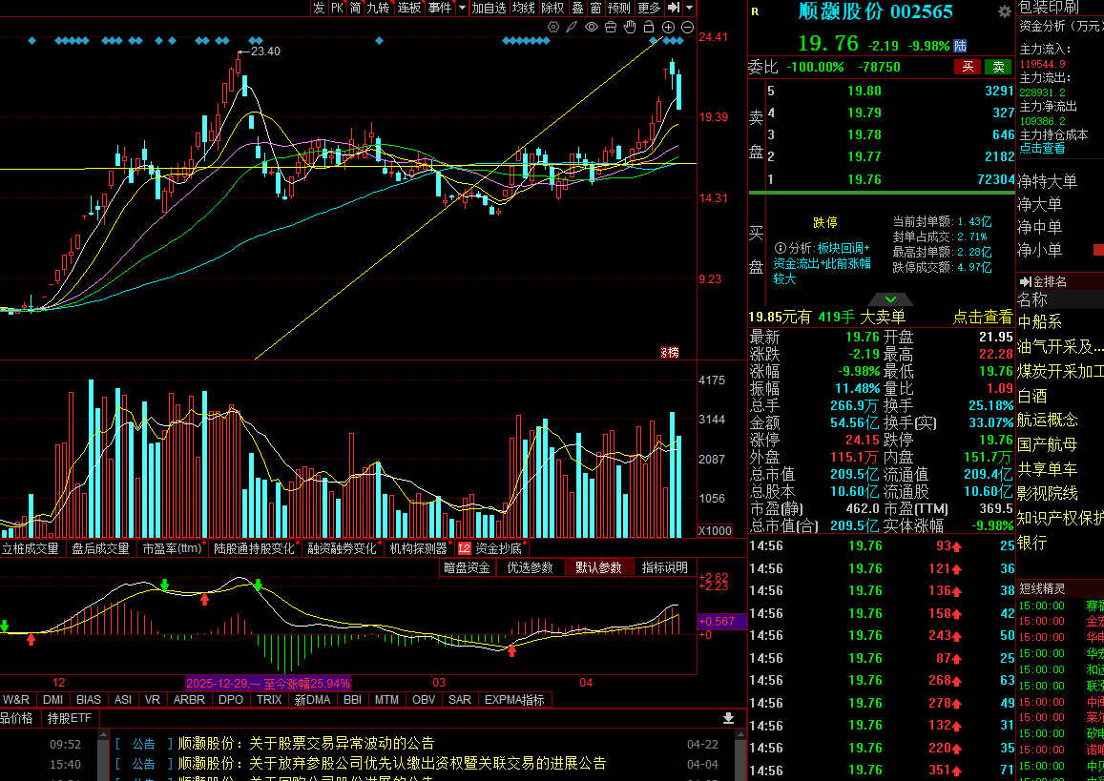Open the toolbox icon above chart
This screenshot has width=1104, height=781.
tap(611, 28)
